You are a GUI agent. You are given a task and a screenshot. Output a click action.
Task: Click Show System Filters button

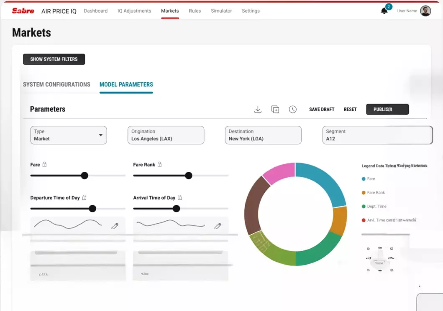pyautogui.click(x=54, y=59)
